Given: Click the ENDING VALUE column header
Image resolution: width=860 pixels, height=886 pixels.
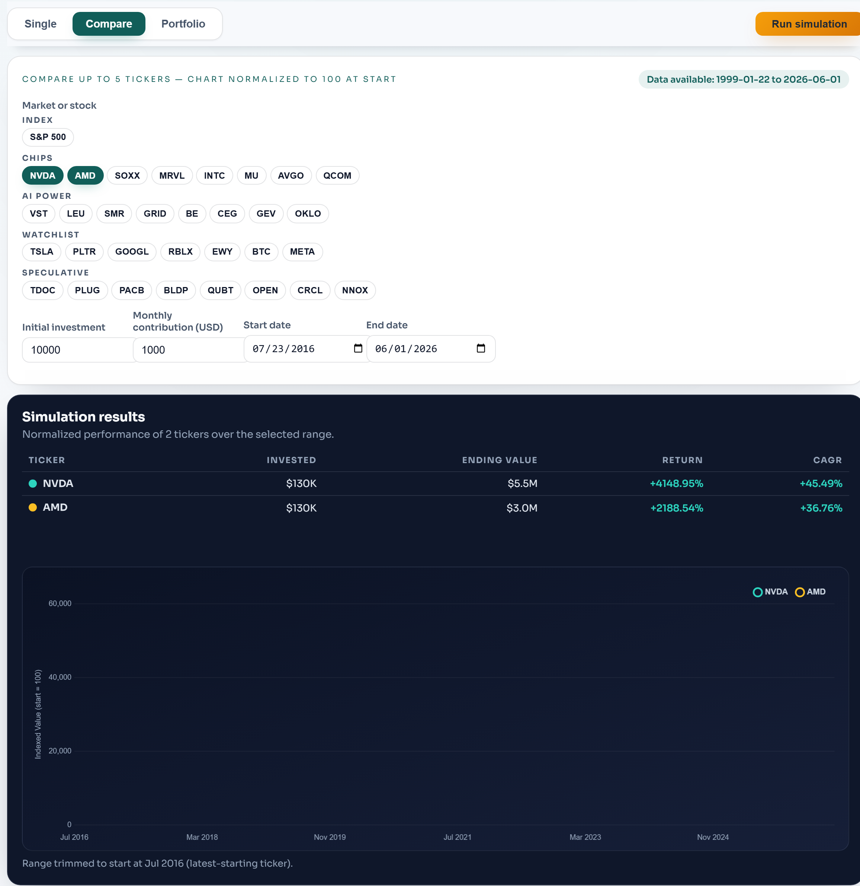Looking at the screenshot, I should 500,460.
